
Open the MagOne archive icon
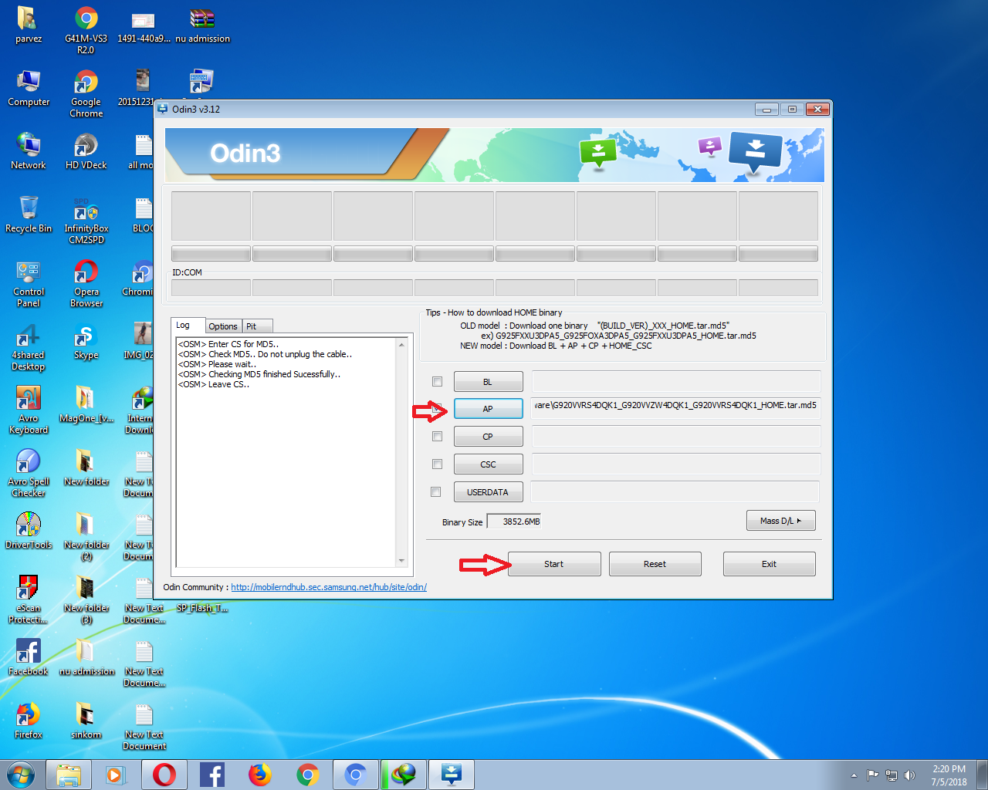tap(86, 404)
